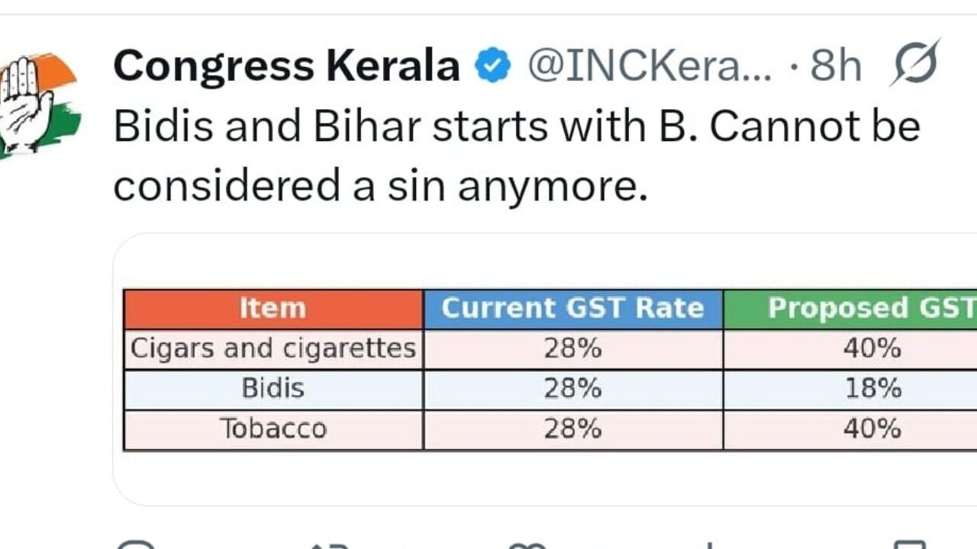
Task: Click the blue Current GST Rate header
Action: [572, 309]
